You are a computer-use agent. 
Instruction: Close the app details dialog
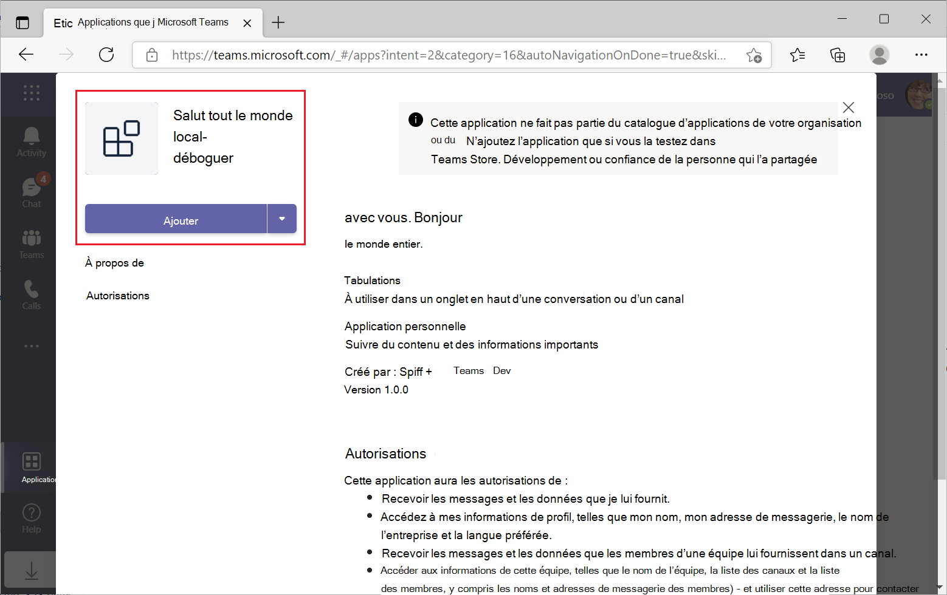tap(849, 107)
